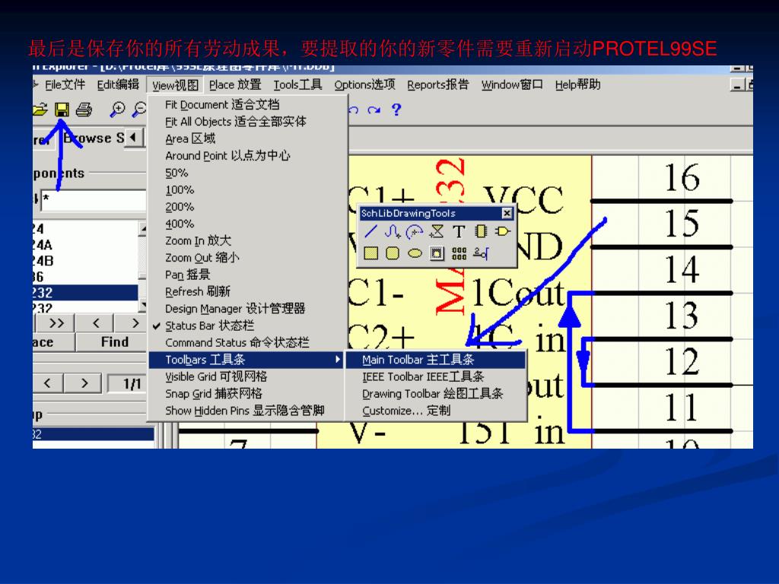Click the >> component navigation button
This screenshot has width=779, height=584.
point(56,323)
